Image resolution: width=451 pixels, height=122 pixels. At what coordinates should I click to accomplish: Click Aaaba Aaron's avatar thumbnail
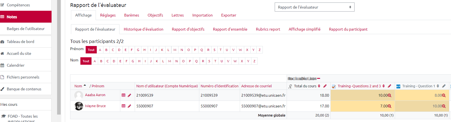79,95
